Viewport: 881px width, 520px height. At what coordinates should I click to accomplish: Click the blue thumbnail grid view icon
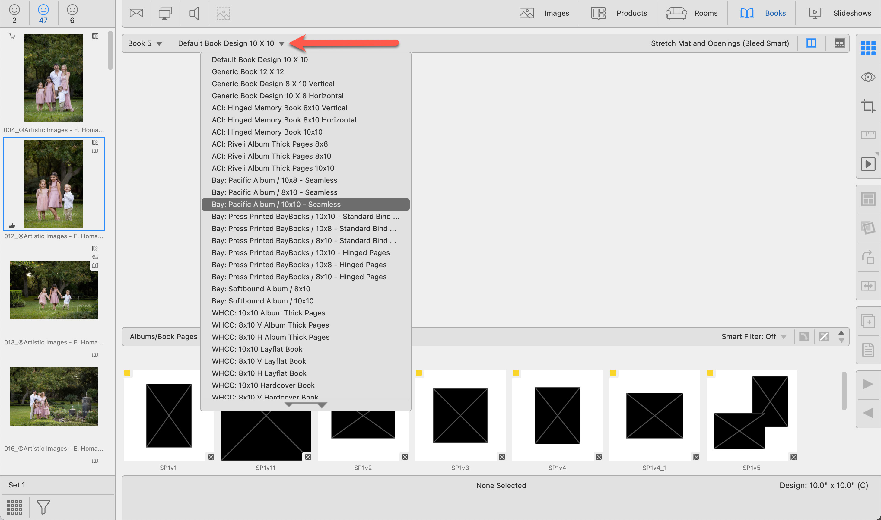(868, 48)
